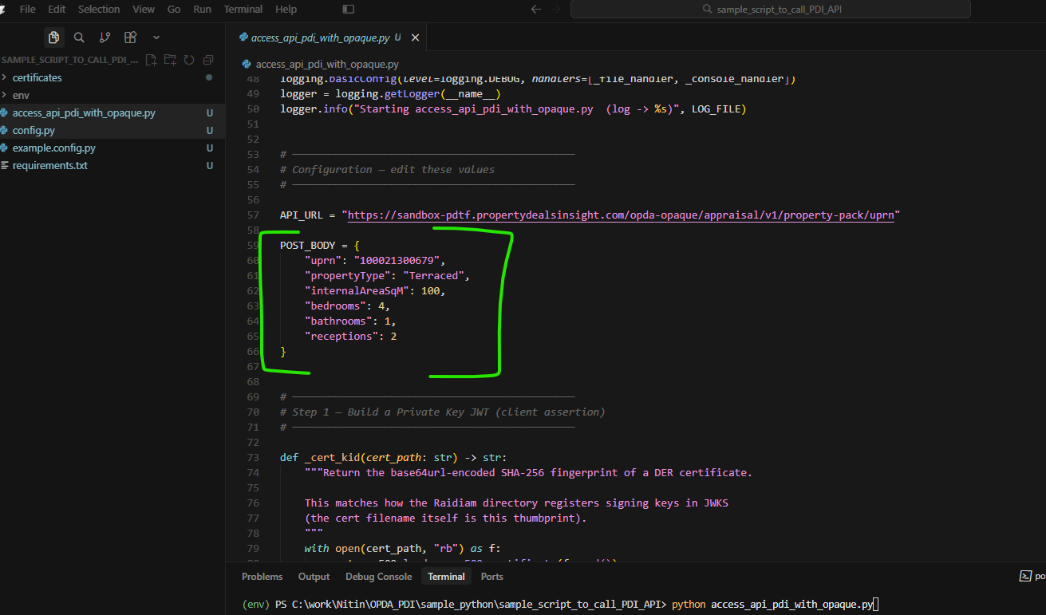The image size is (1046, 615).
Task: Show additional views chevron in activity bar
Action: coord(156,37)
